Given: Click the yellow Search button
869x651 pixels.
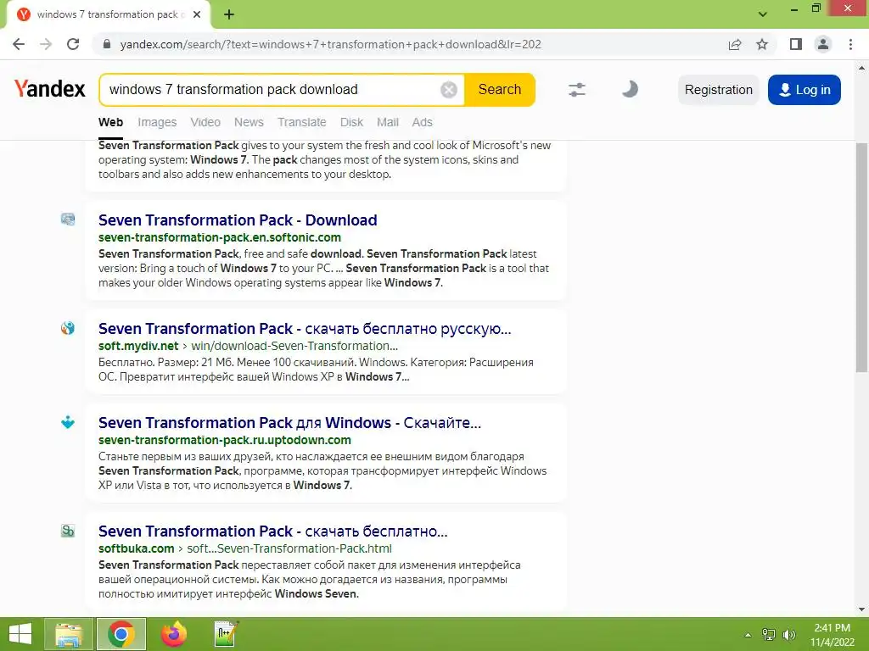Looking at the screenshot, I should point(499,90).
